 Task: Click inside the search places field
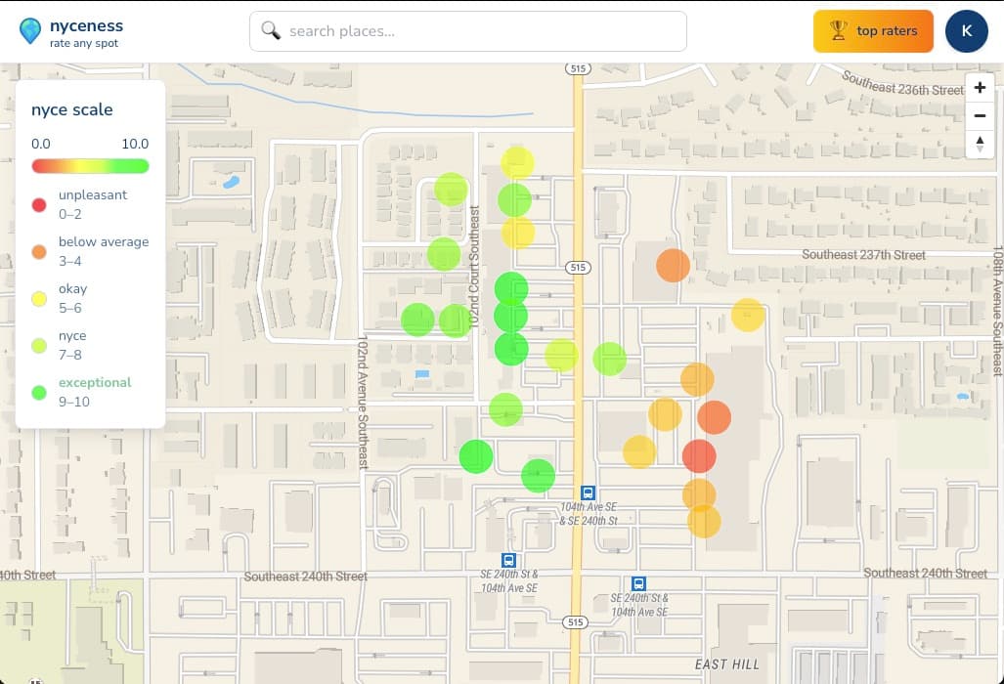pyautogui.click(x=469, y=30)
